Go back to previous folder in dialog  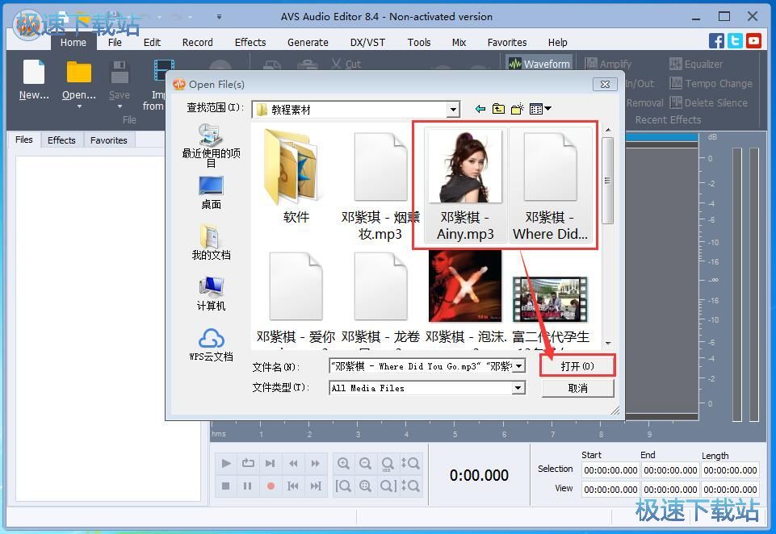pos(480,109)
